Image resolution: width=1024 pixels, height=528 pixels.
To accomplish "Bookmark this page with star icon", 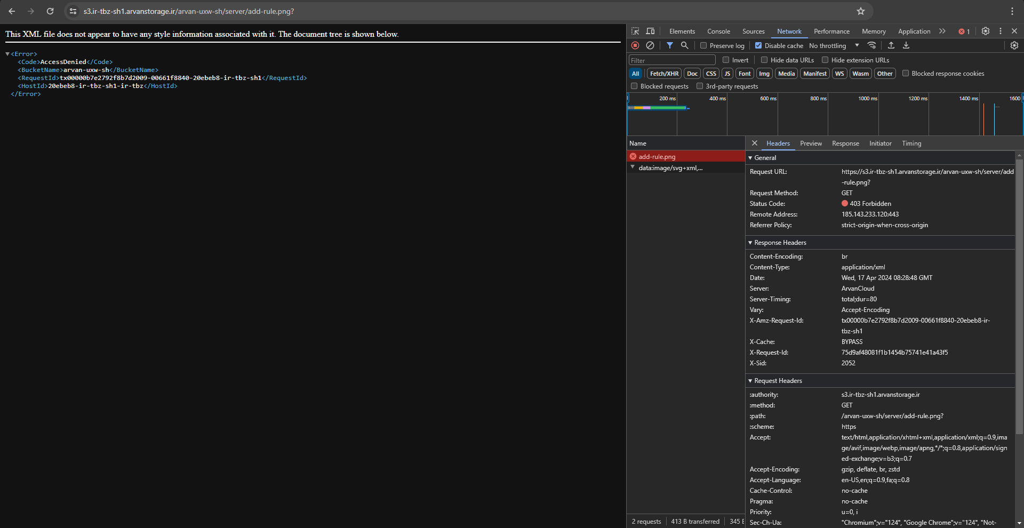I will point(861,11).
